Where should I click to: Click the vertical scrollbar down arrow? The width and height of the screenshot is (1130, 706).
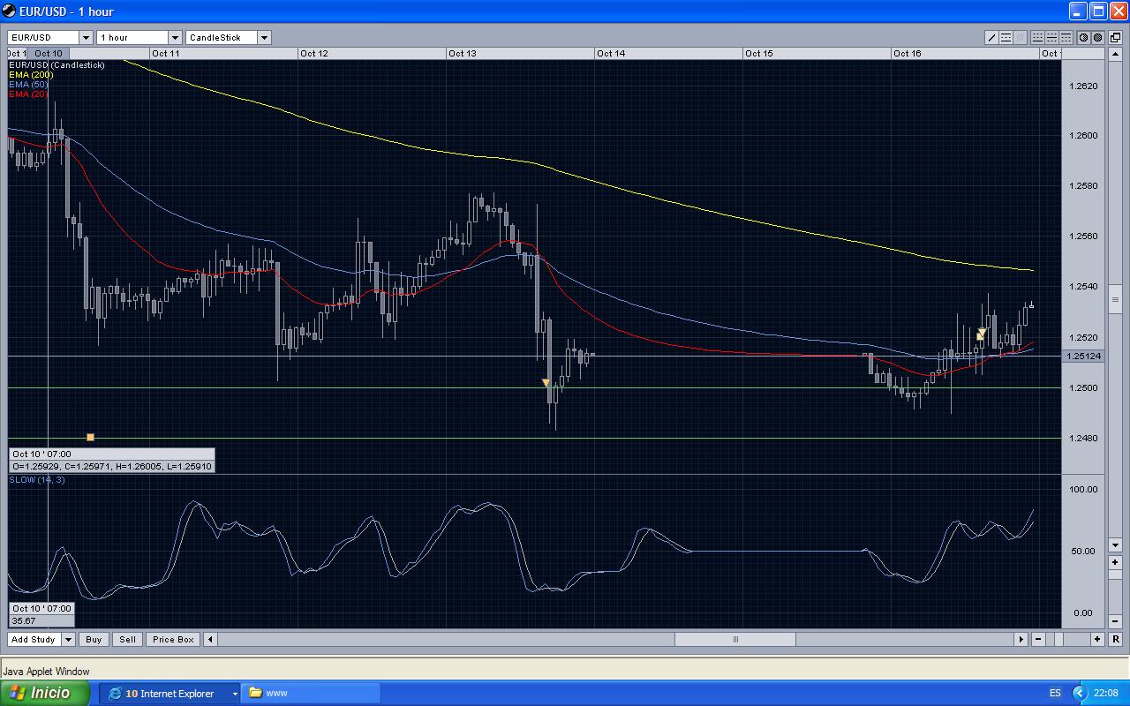(1117, 546)
